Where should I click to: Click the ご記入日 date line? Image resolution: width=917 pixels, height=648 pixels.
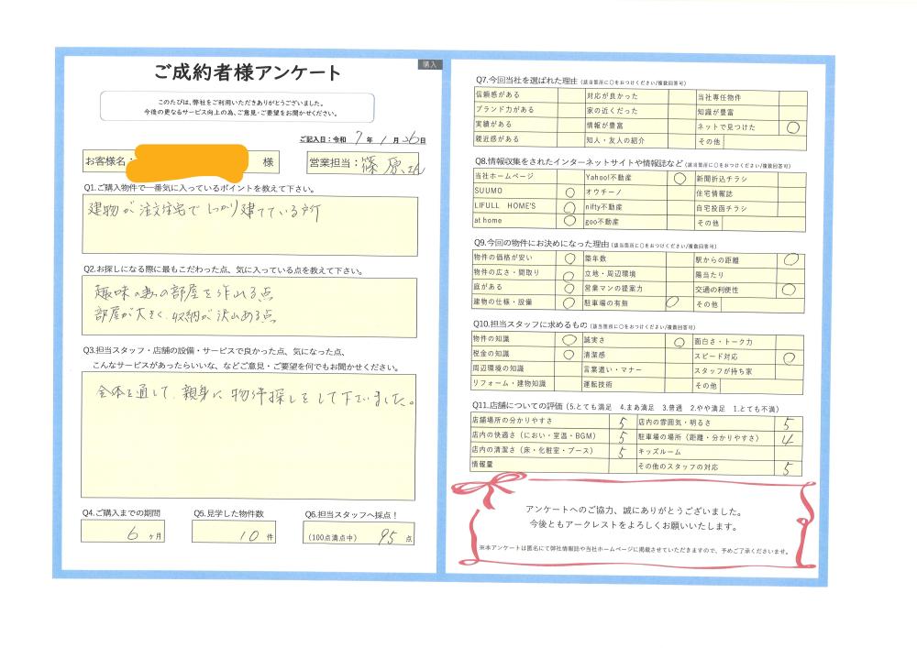[x=362, y=139]
